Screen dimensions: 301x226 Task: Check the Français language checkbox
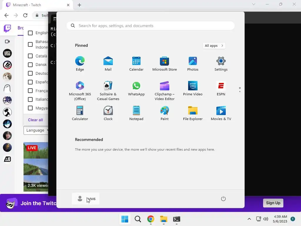30,91
